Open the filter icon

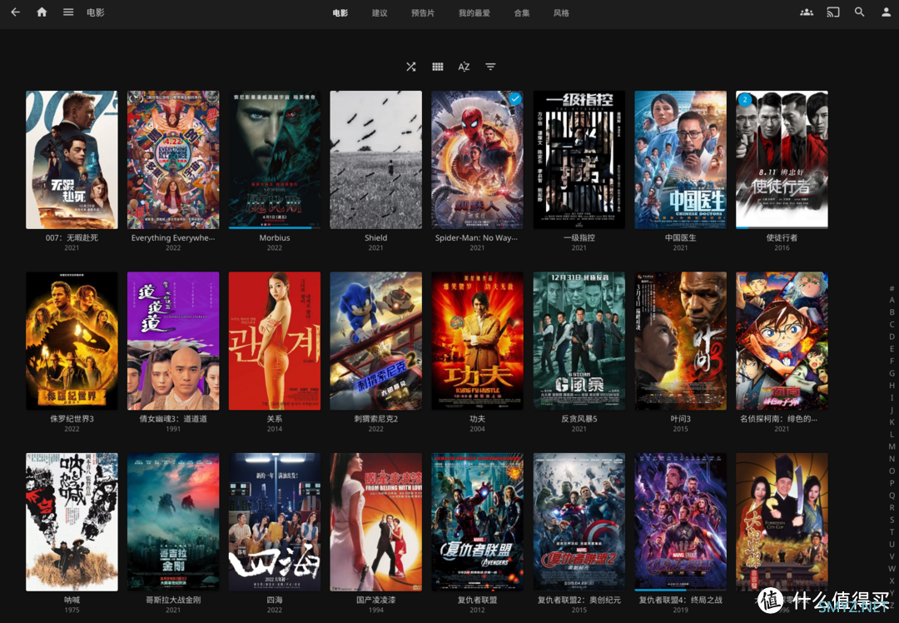click(490, 67)
